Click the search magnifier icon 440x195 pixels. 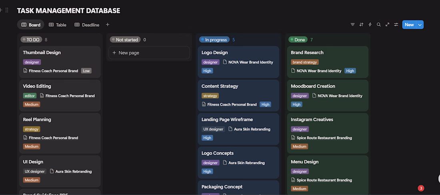379,25
